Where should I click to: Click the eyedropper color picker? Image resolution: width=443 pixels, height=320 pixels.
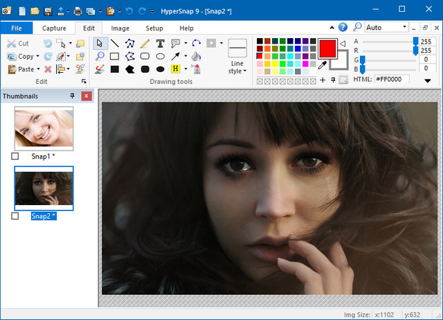[x=322, y=65]
